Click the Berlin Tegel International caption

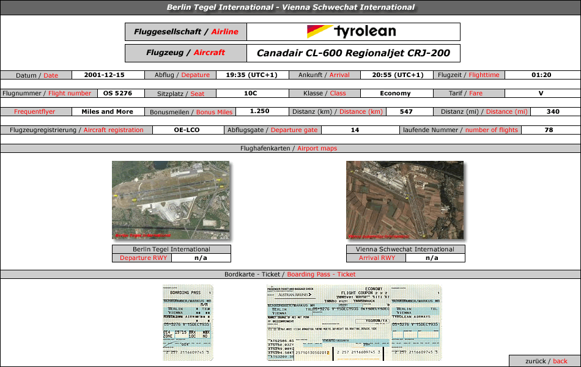pyautogui.click(x=172, y=249)
